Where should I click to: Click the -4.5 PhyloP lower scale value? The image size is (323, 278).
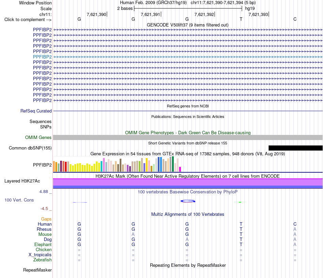tap(44, 209)
